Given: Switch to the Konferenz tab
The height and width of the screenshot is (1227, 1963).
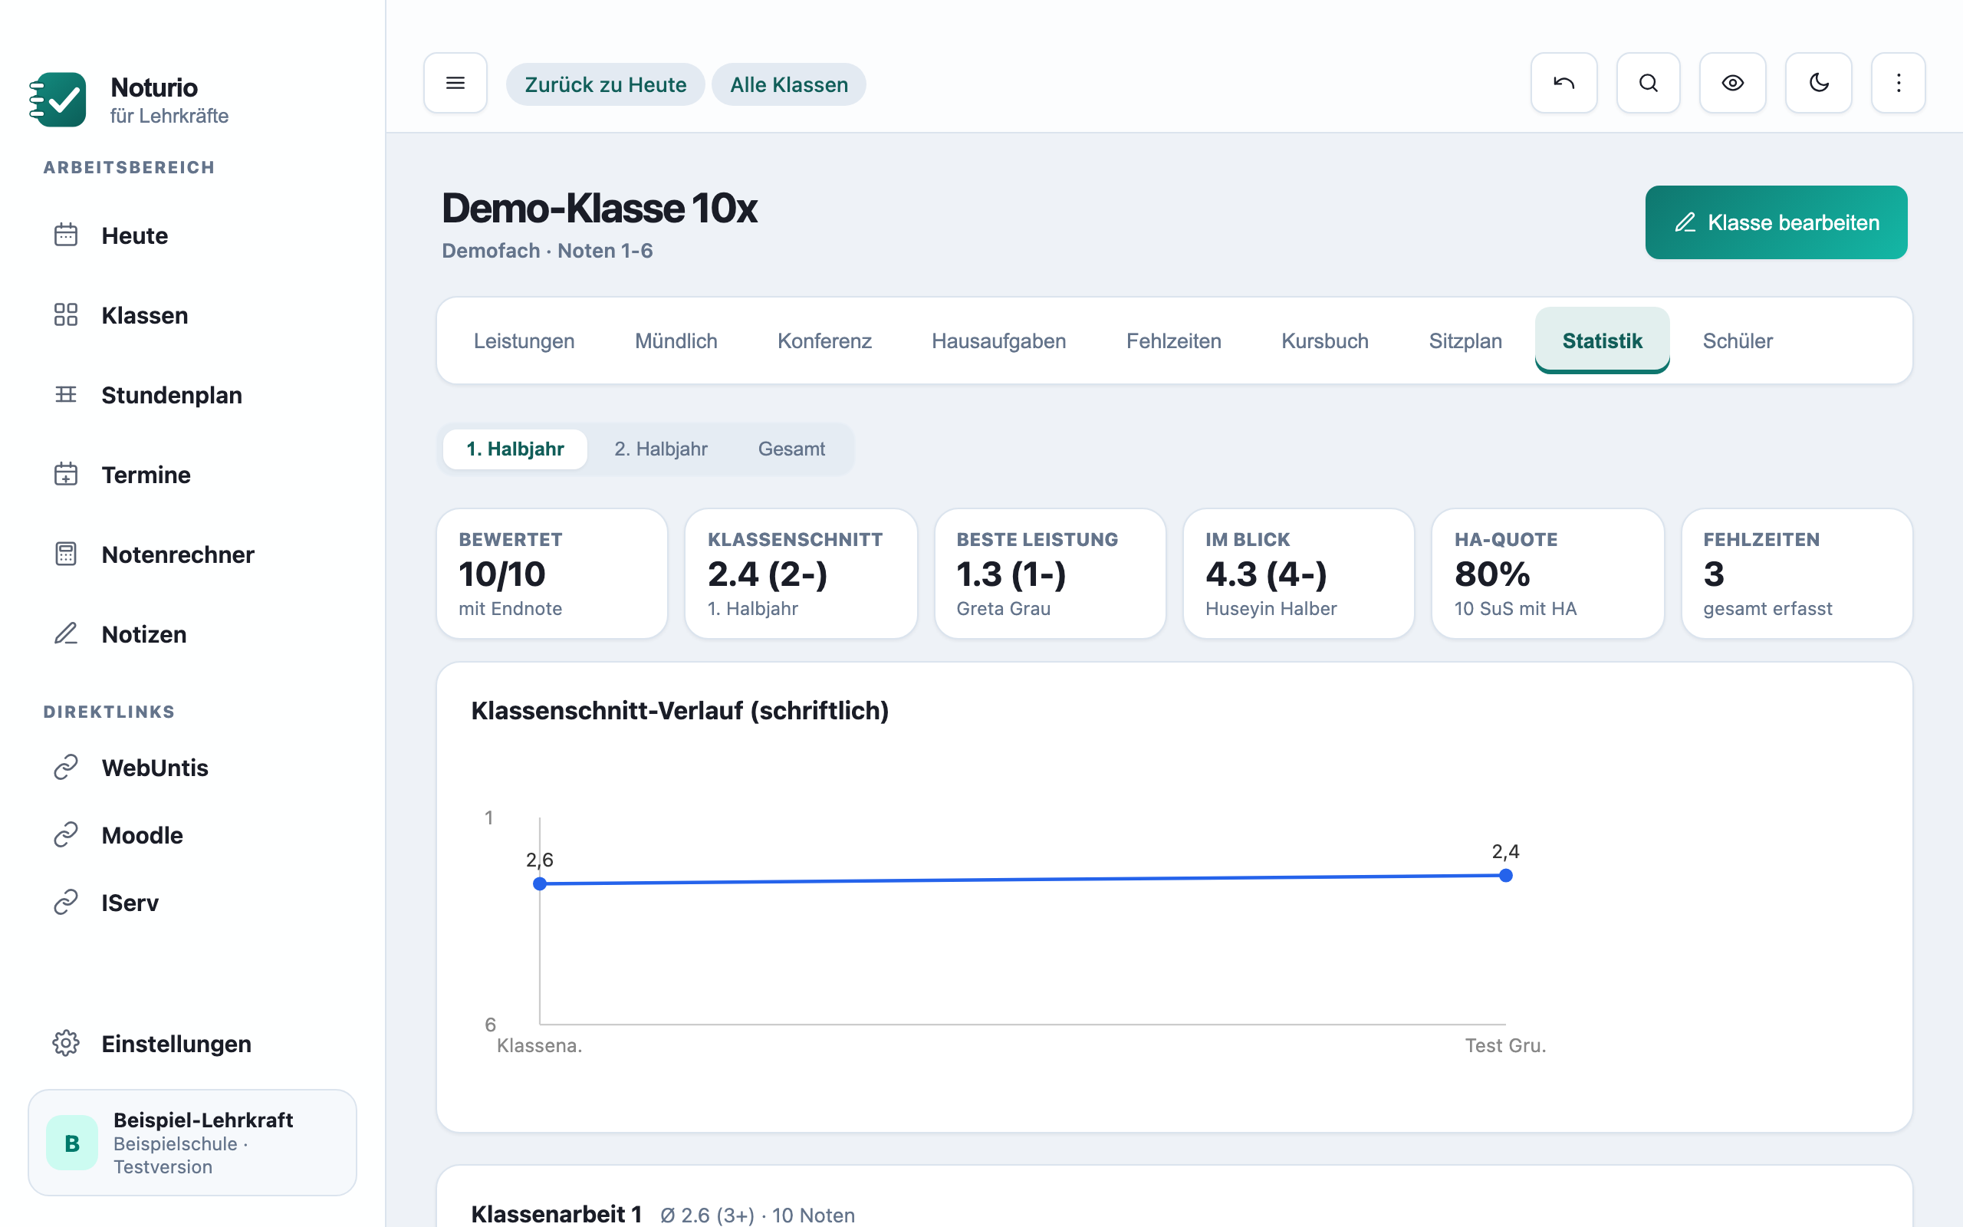Looking at the screenshot, I should (x=824, y=340).
